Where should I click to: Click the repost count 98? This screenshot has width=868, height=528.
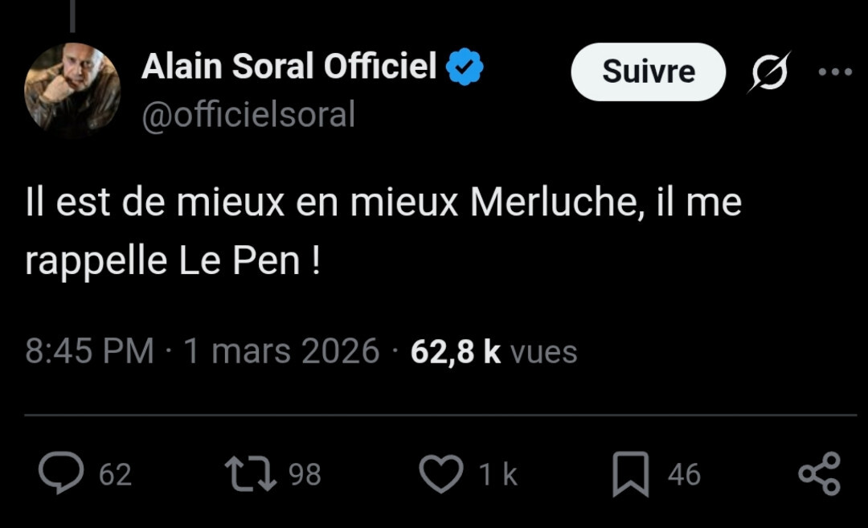305,474
